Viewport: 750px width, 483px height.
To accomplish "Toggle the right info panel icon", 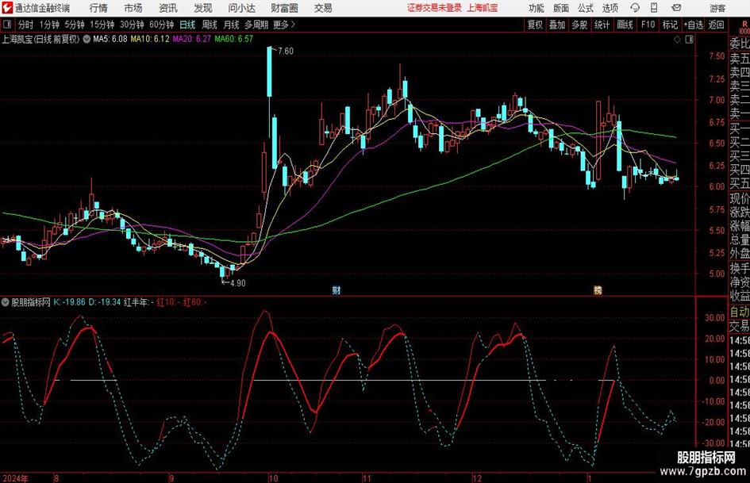I will point(689,40).
